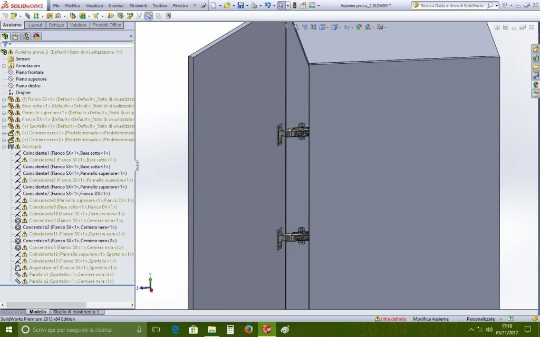Click the Edit Appearance color ball icon

pyautogui.click(x=359, y=27)
